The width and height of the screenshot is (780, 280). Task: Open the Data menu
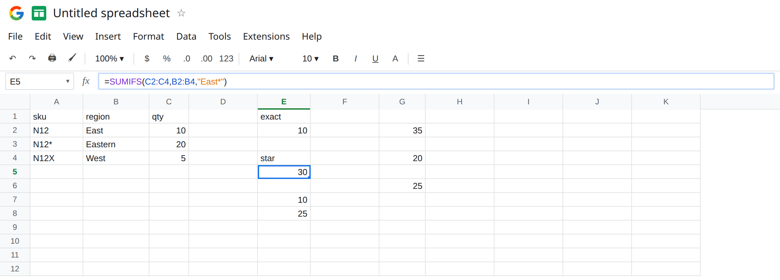point(186,36)
